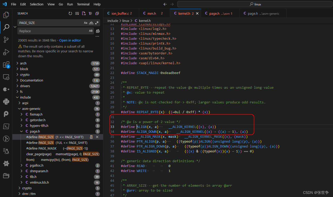The height and width of the screenshot is (197, 333).
Task: Click '#define STACK_MAGIC 0xdeadbeef' code line
Action: click(x=151, y=73)
